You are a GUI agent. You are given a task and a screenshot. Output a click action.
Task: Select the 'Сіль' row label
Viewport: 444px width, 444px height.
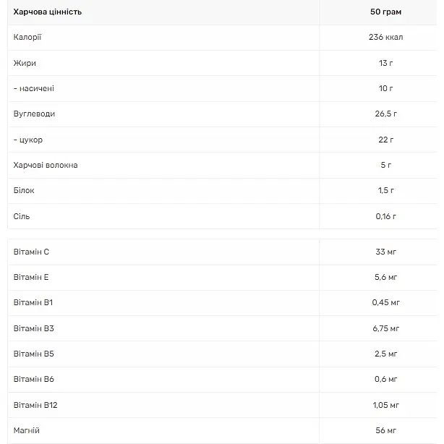click(x=22, y=216)
